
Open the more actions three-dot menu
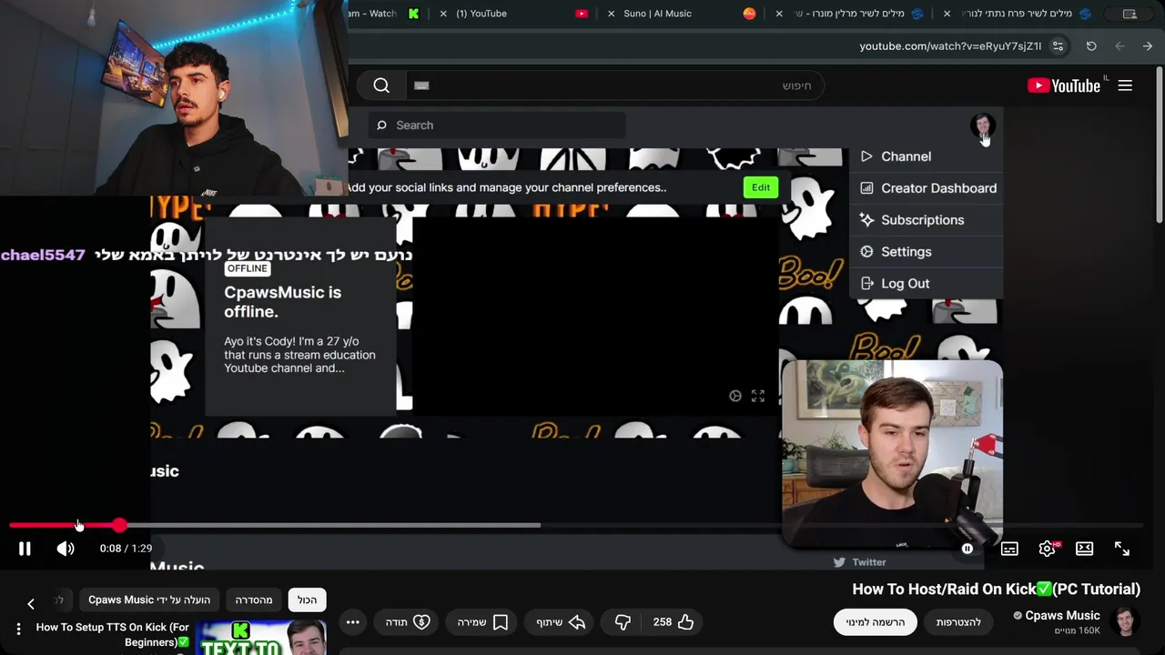[352, 622]
